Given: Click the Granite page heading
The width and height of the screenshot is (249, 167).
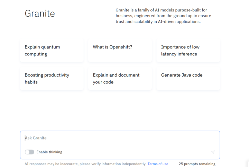Looking at the screenshot, I should pyautogui.click(x=40, y=14).
